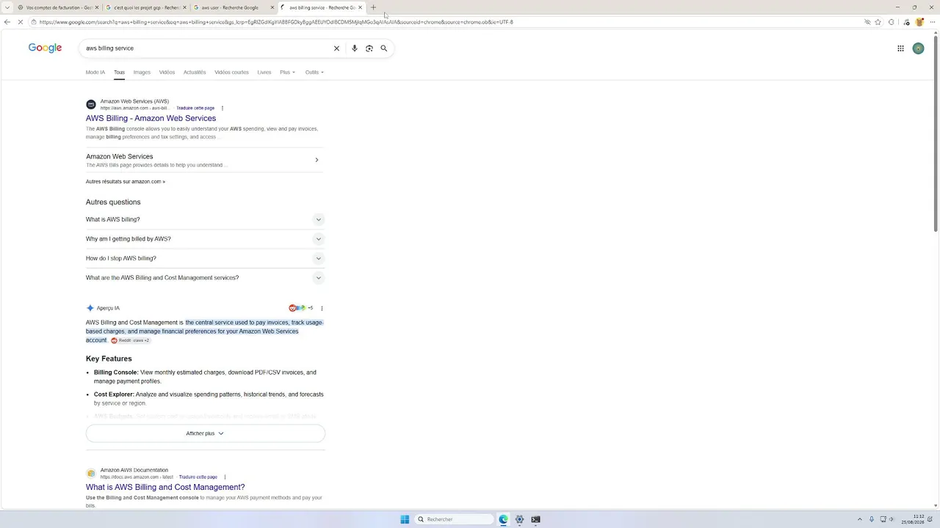
Task: Close the 'aws billing service' tab
Action: (x=360, y=7)
